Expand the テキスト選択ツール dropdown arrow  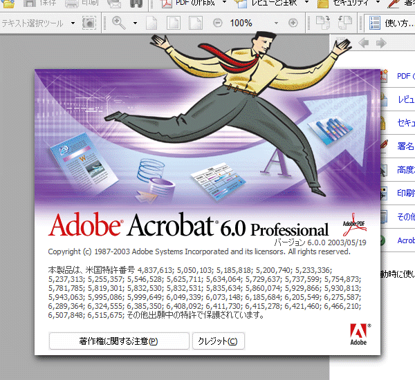pyautogui.click(x=73, y=23)
